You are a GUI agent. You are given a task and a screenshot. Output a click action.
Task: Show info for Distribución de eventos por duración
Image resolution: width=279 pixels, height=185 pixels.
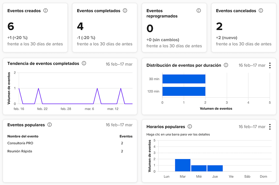[226, 65]
